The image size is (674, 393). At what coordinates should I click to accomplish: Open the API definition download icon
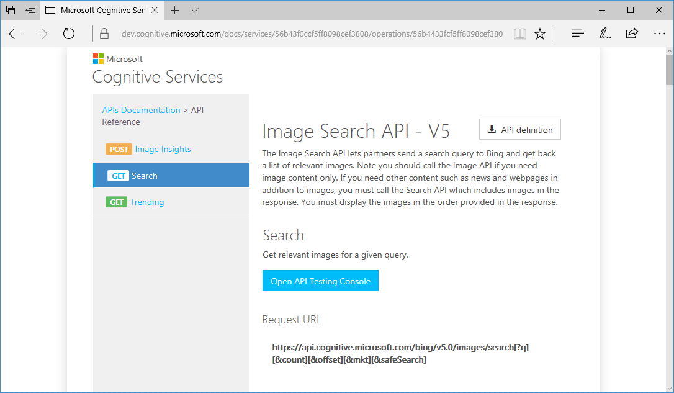point(492,129)
